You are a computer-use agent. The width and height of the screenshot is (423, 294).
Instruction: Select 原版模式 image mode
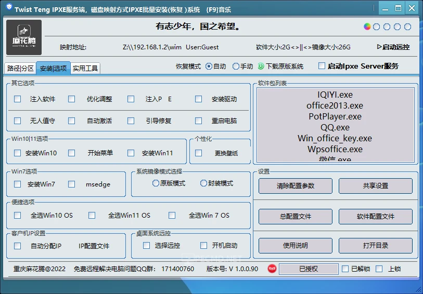tap(156, 183)
